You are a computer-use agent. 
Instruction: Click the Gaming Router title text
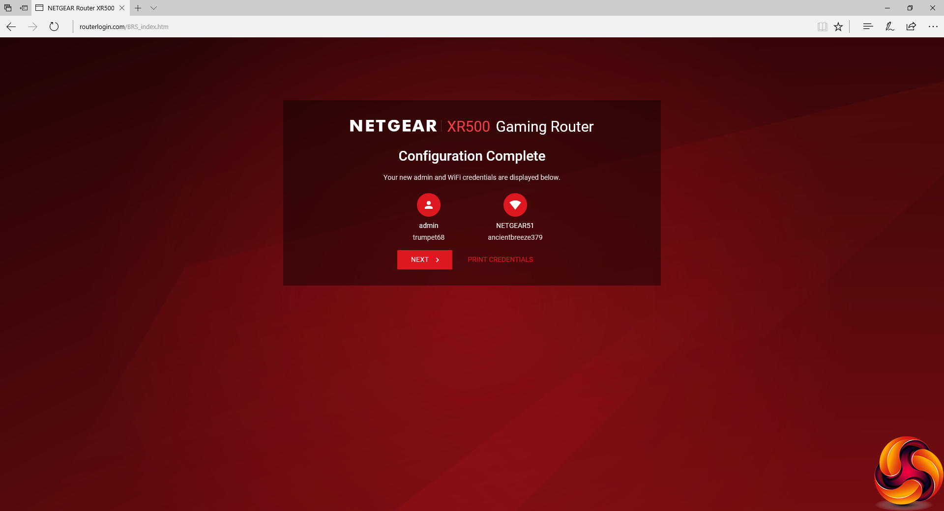tap(545, 126)
